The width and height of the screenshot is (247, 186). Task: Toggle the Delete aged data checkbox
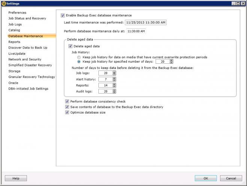pos(70,46)
